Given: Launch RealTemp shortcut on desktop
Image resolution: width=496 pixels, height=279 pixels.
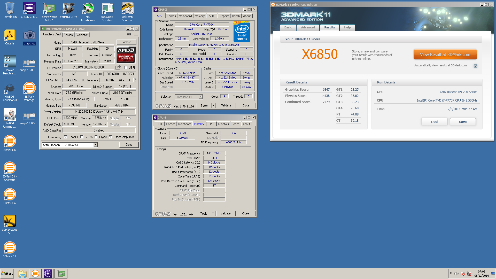Looking at the screenshot, I should coord(127,12).
